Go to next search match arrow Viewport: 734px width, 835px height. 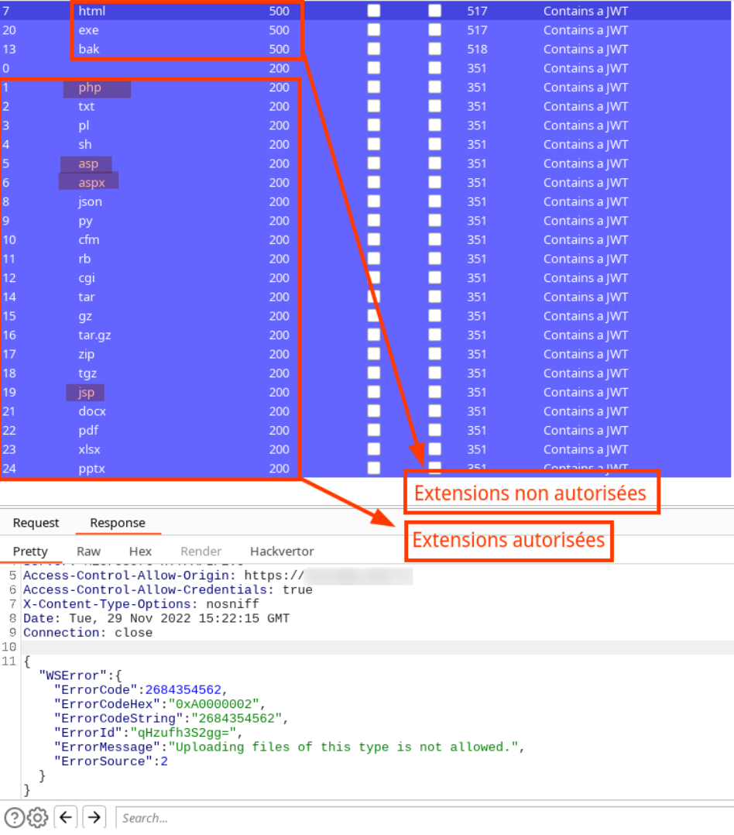[x=94, y=817]
